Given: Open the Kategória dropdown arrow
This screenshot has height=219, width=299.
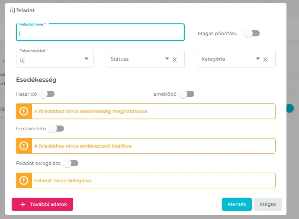Looking at the screenshot, I should click(258, 59).
